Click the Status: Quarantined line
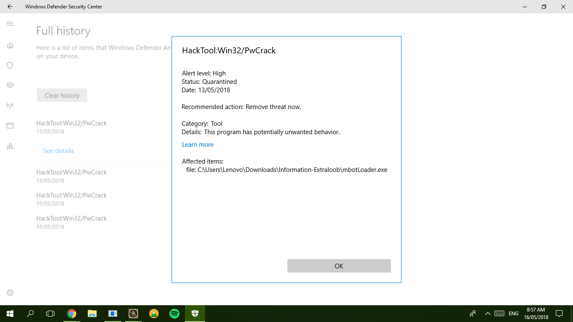 209,82
